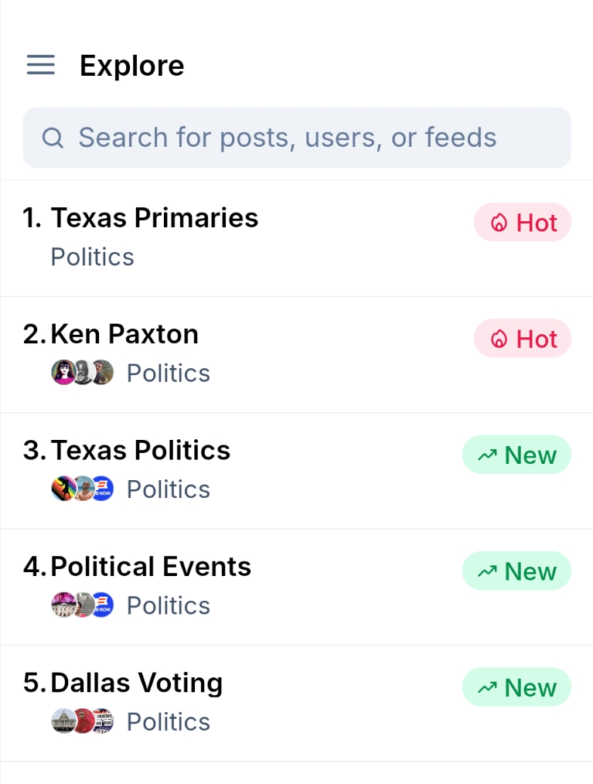Screen dimensions: 593x784
Task: Click the avatar stack under Dallas Voting
Action: click(x=83, y=721)
